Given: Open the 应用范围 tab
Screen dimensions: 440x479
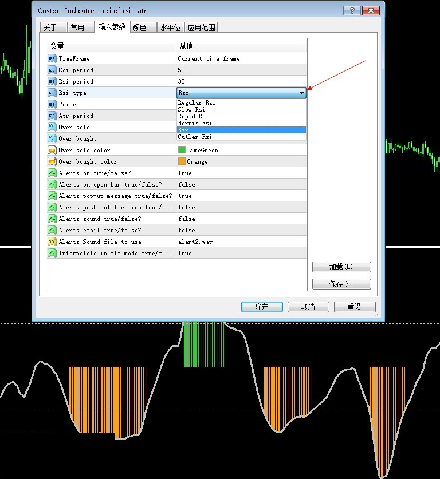Looking at the screenshot, I should click(201, 27).
